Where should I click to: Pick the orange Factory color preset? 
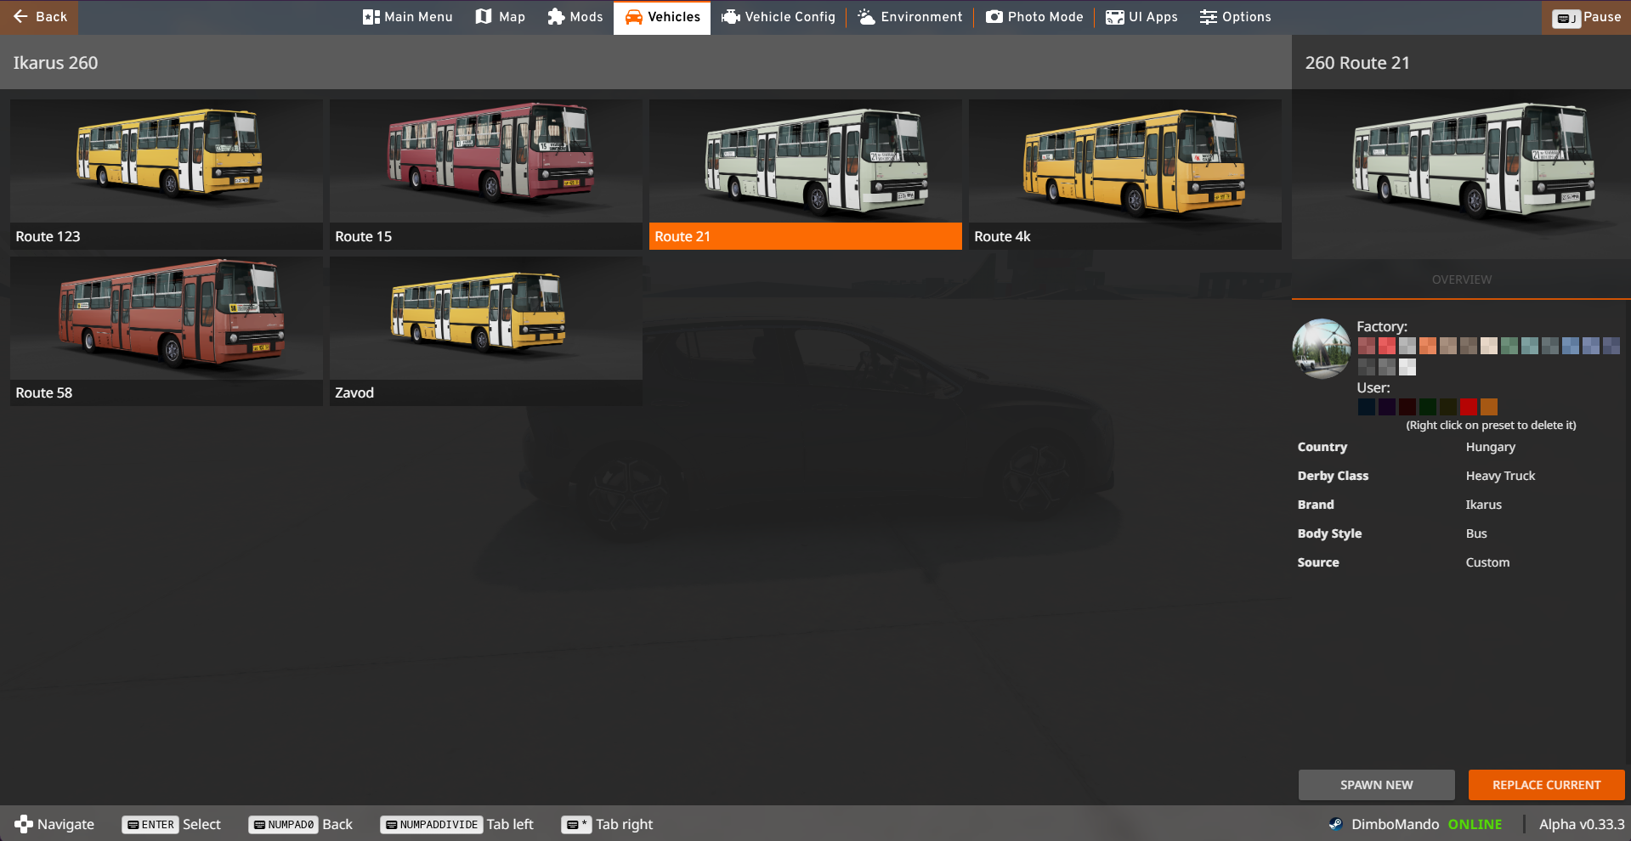1428,346
